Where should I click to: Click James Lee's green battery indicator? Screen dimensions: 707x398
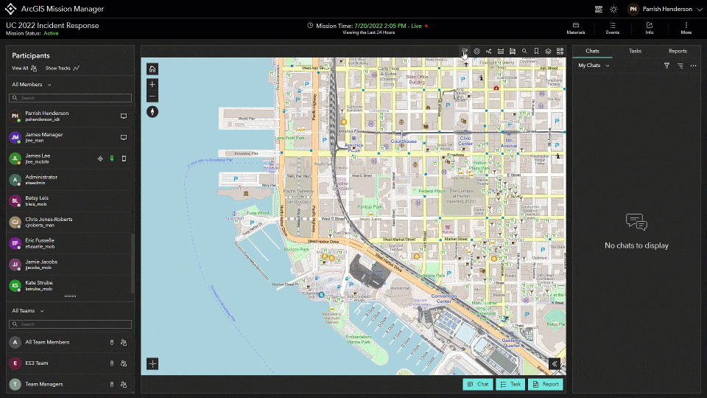(x=112, y=158)
